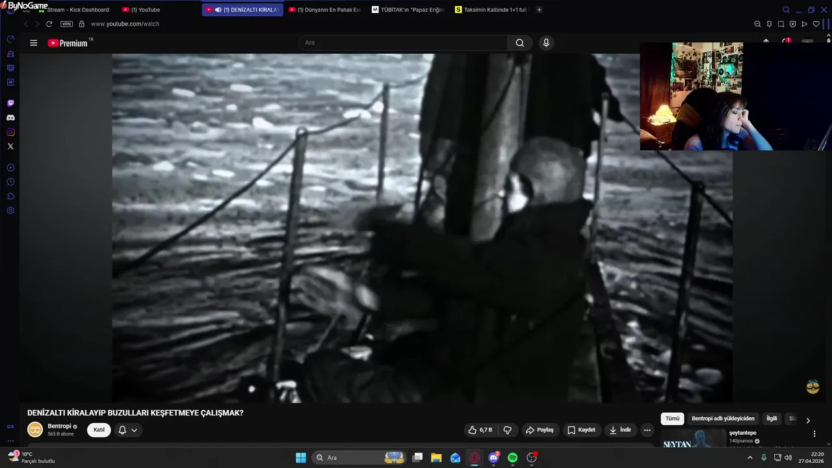Mute audio on DENİZALTI KİRALA tab
The width and height of the screenshot is (832, 468).
(218, 10)
